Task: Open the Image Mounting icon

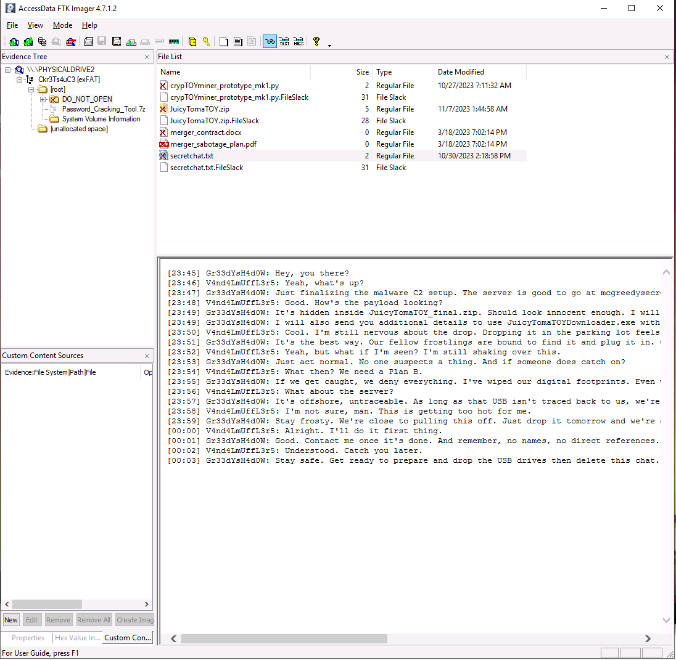Action: (x=42, y=41)
